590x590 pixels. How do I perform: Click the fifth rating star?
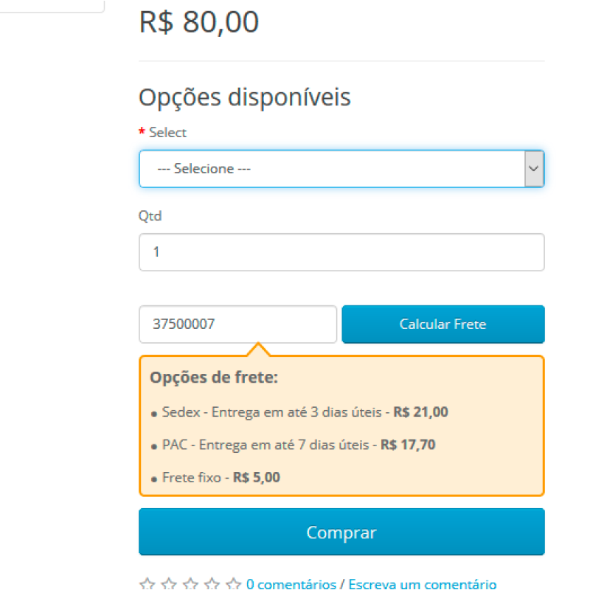pos(234,584)
